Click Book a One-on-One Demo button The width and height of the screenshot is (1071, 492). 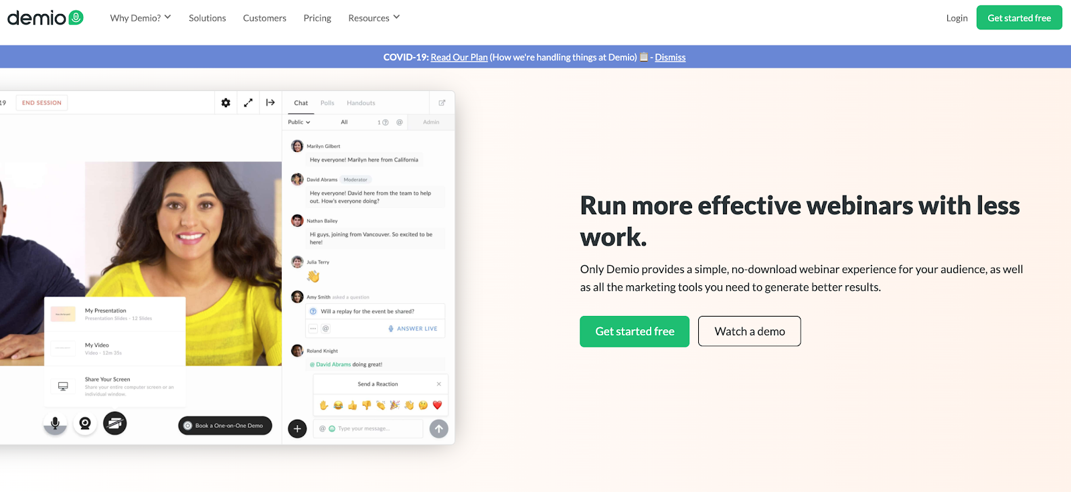click(225, 426)
